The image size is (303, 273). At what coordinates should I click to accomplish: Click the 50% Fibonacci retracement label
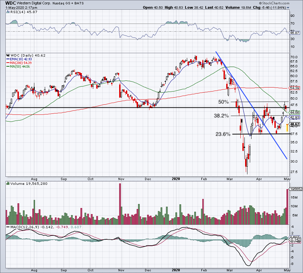[x=224, y=102]
